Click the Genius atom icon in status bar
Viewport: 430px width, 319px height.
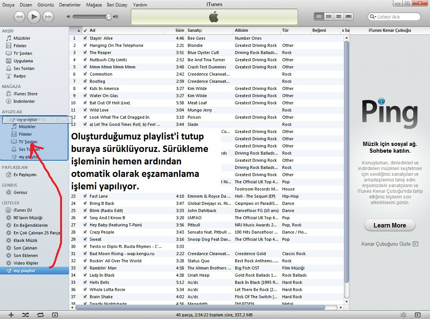[404, 315]
